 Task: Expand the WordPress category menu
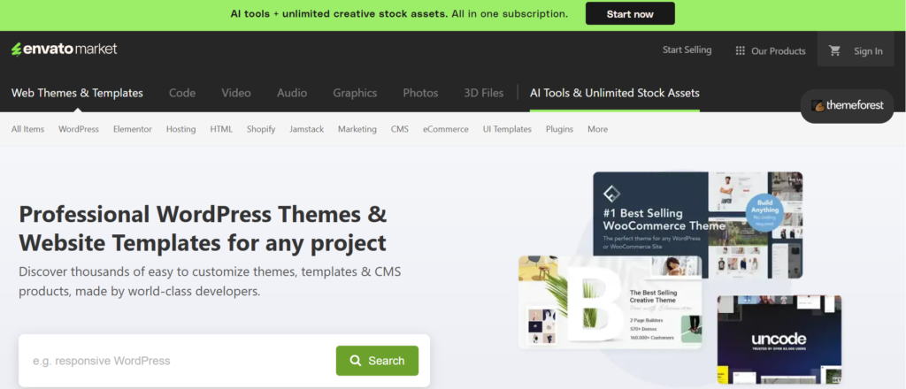click(79, 129)
